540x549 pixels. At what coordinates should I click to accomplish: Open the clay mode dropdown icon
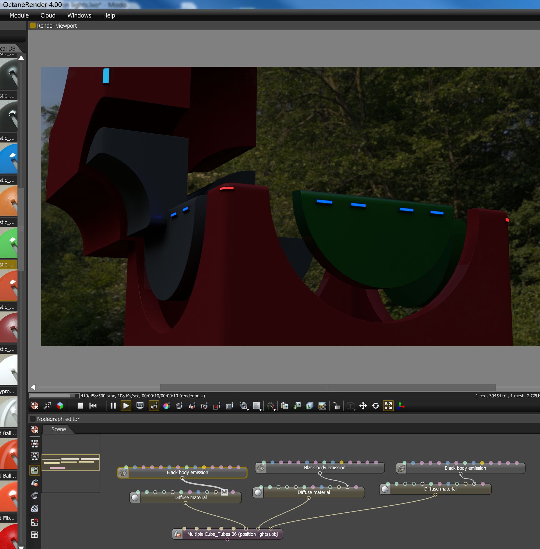point(244,406)
